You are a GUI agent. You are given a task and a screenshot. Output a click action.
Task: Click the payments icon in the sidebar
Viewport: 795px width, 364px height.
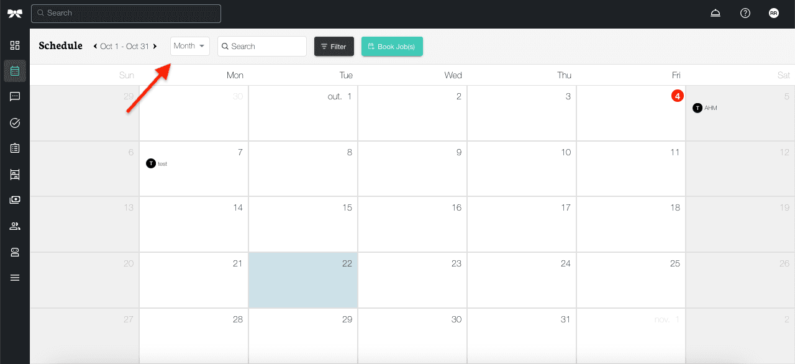[15, 199]
